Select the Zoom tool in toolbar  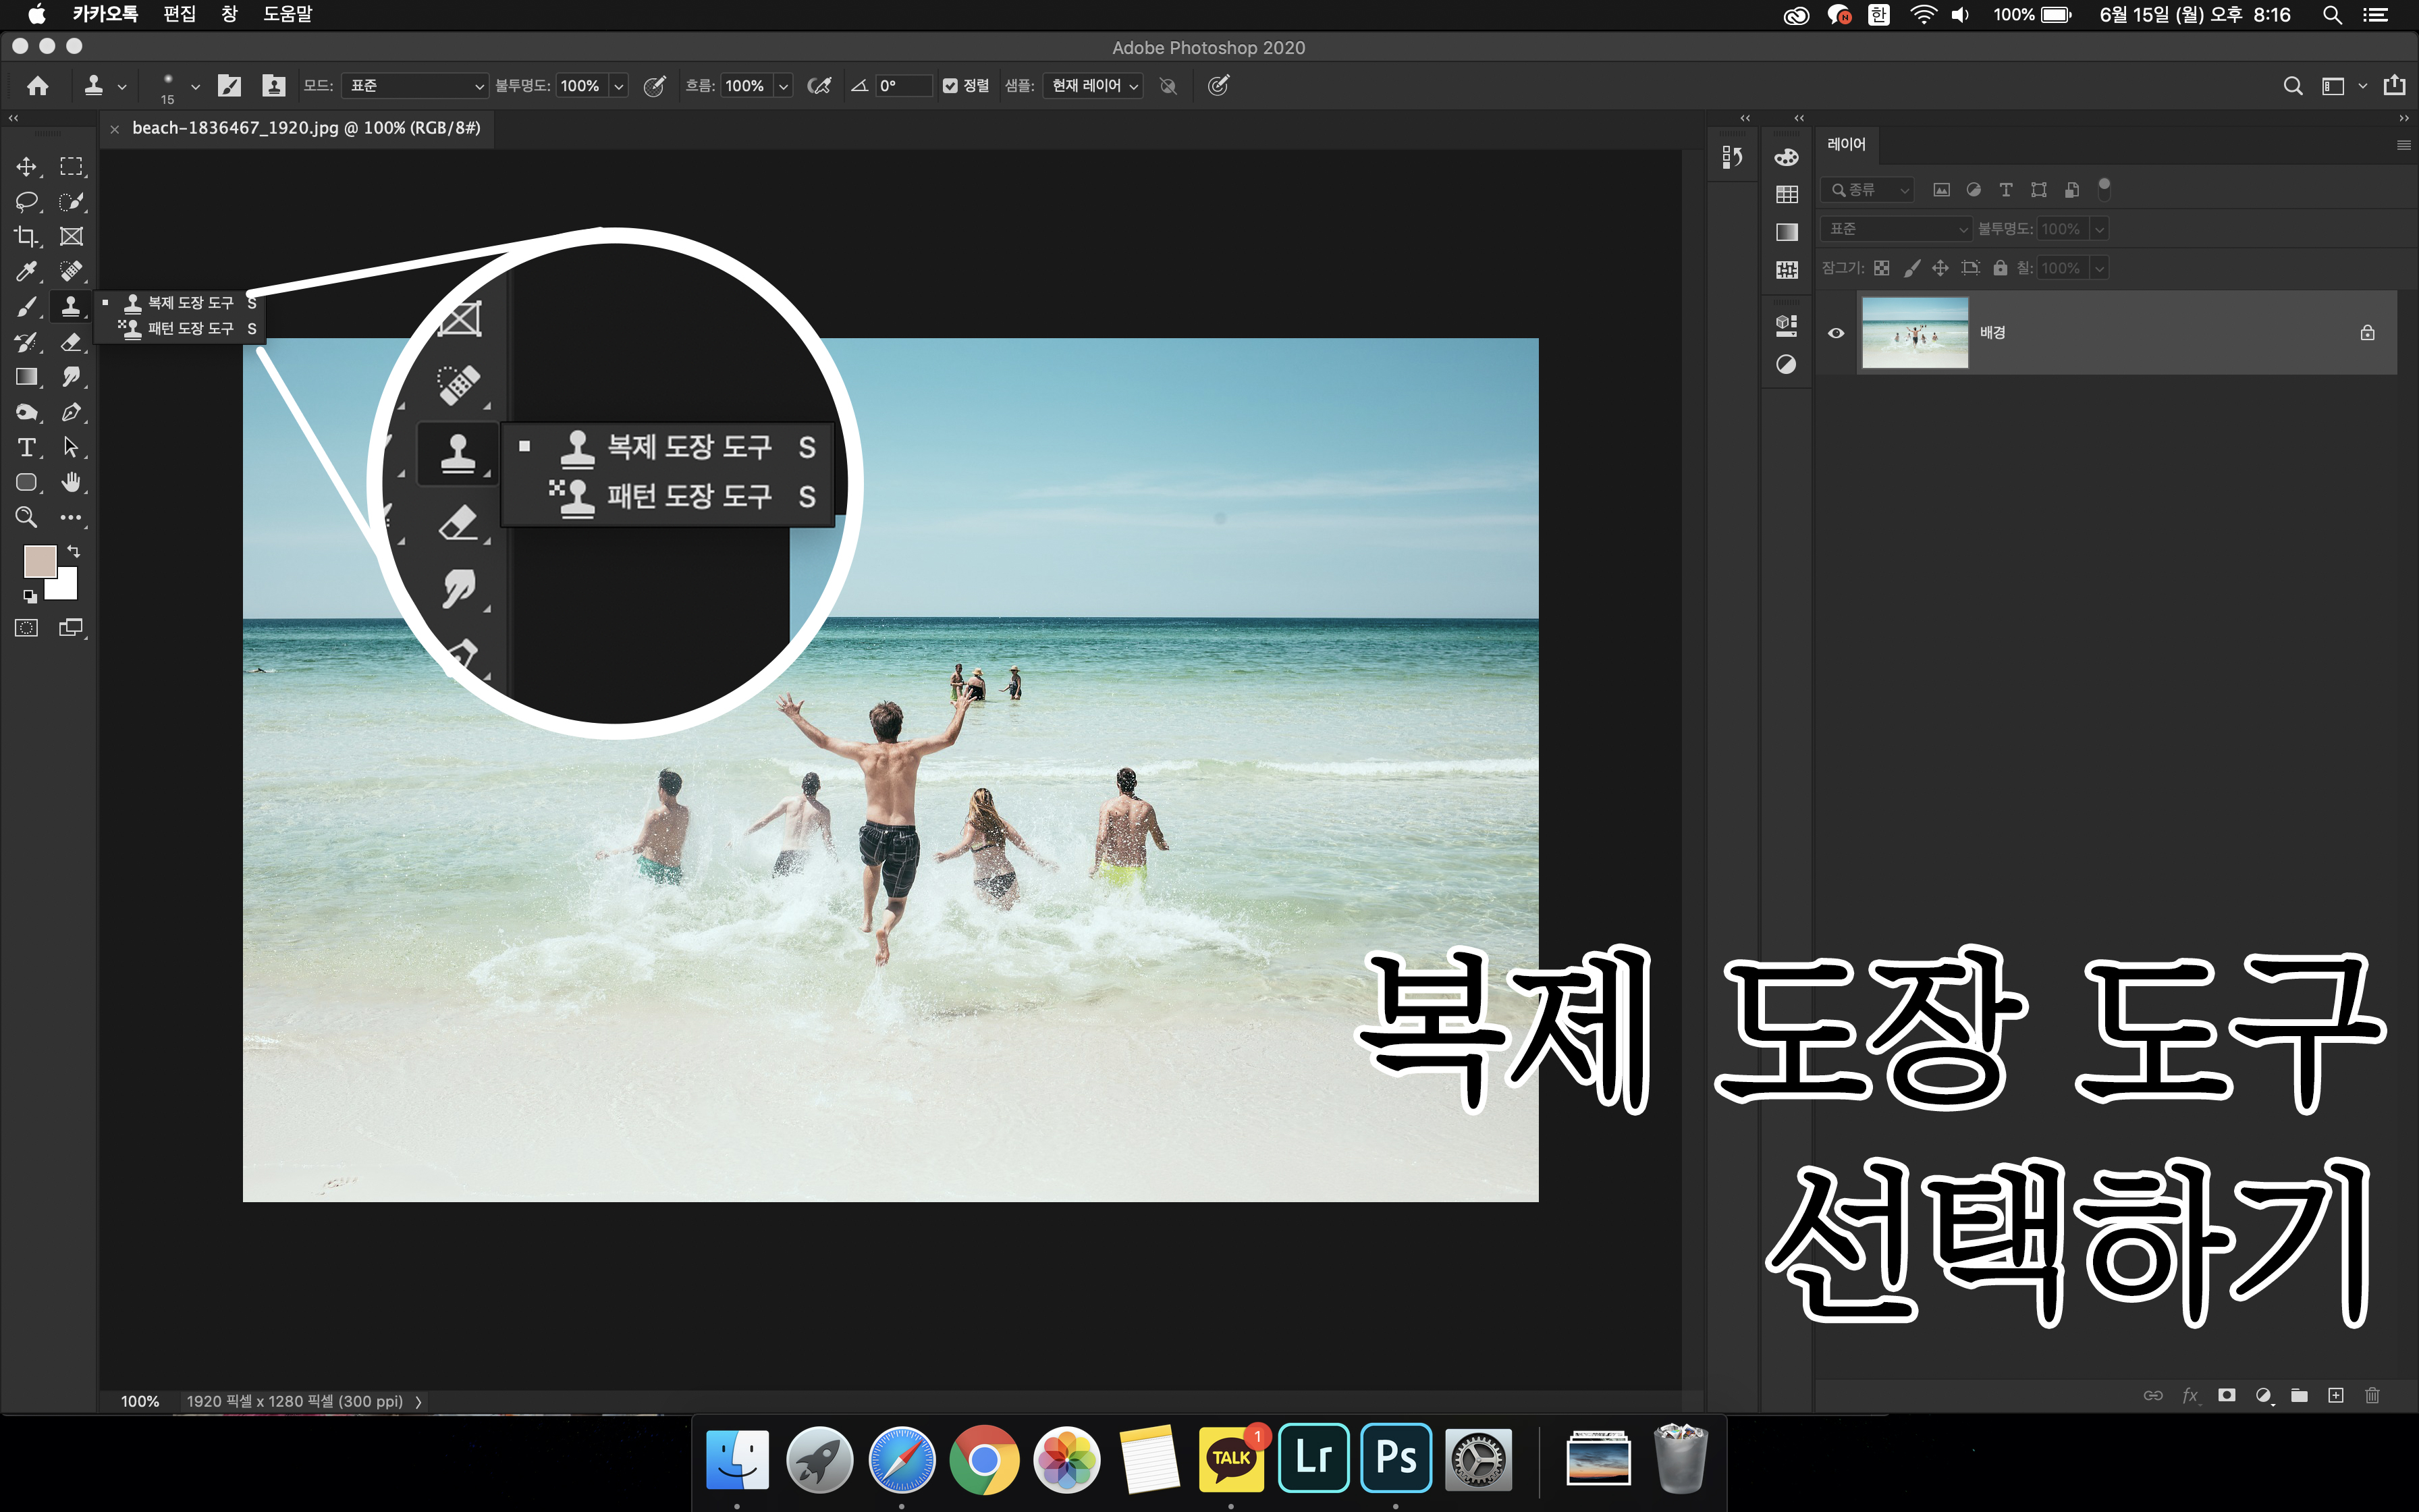pos(26,517)
